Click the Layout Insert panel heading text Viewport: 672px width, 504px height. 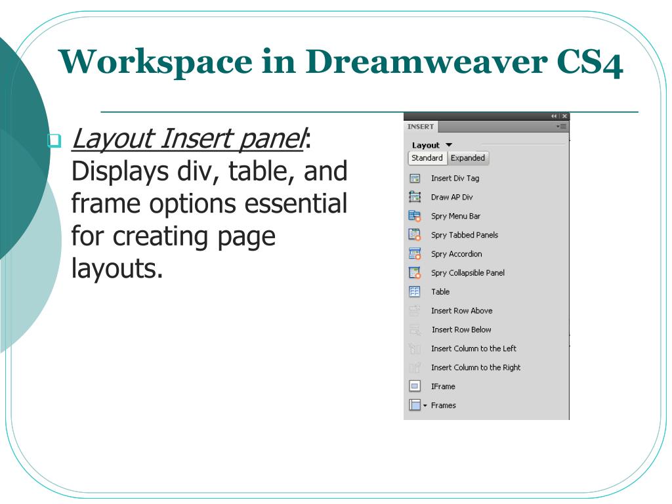(189, 138)
